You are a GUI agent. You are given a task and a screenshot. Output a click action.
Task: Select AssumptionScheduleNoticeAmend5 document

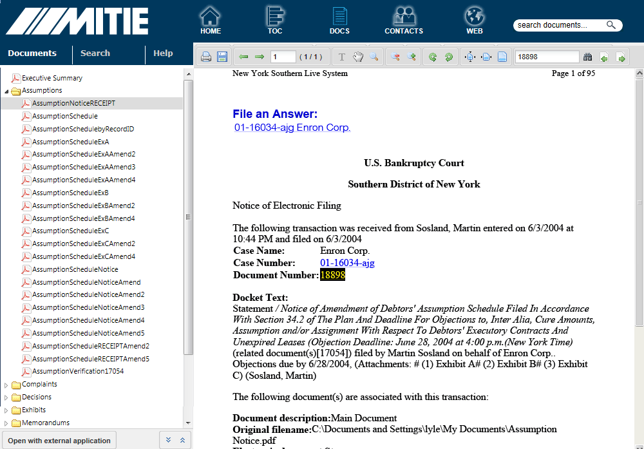click(x=88, y=333)
